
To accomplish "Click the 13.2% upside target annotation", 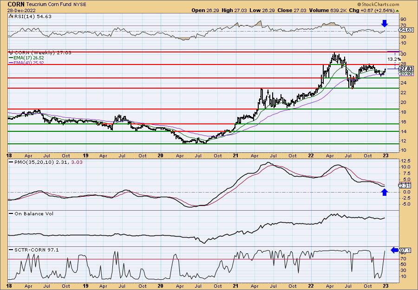I will 393,59.
